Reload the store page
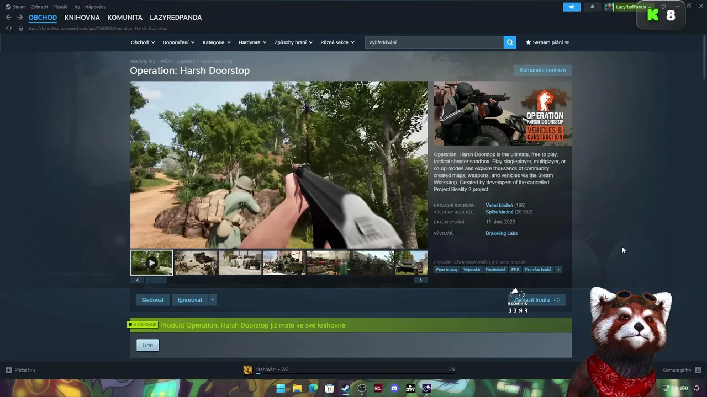Image resolution: width=707 pixels, height=397 pixels. (x=9, y=28)
